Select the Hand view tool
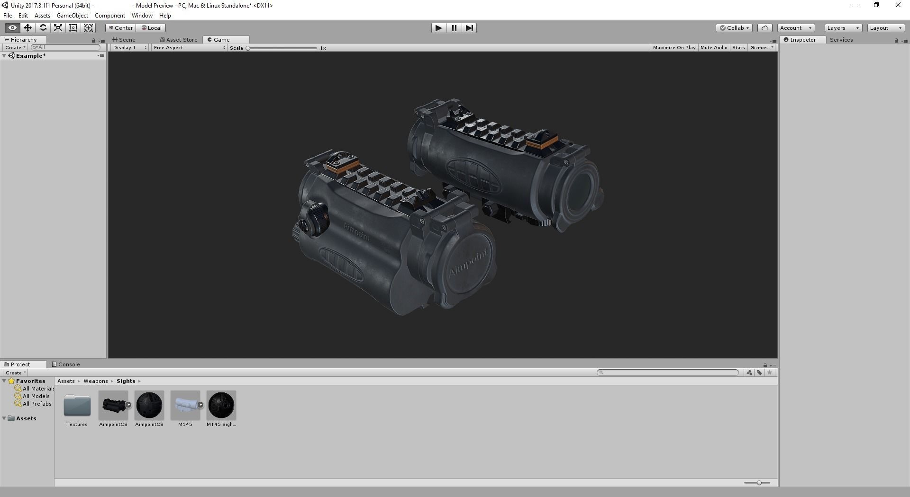This screenshot has width=910, height=497. [x=12, y=28]
